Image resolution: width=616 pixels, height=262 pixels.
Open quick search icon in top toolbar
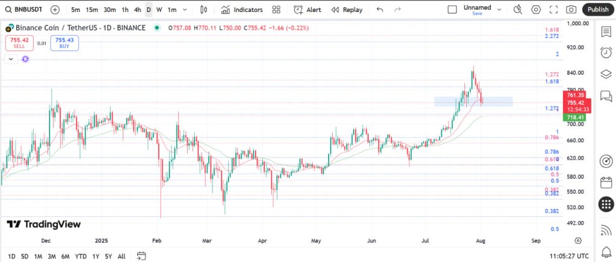tap(518, 10)
